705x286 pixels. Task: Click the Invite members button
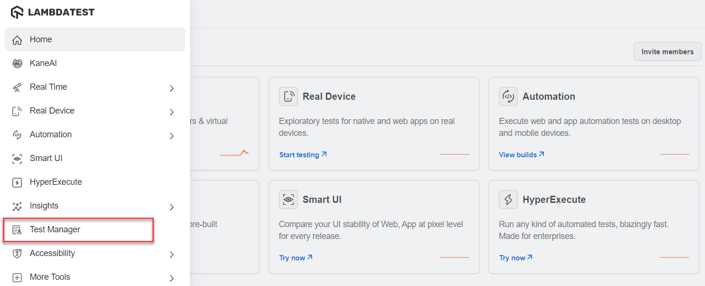click(x=667, y=51)
